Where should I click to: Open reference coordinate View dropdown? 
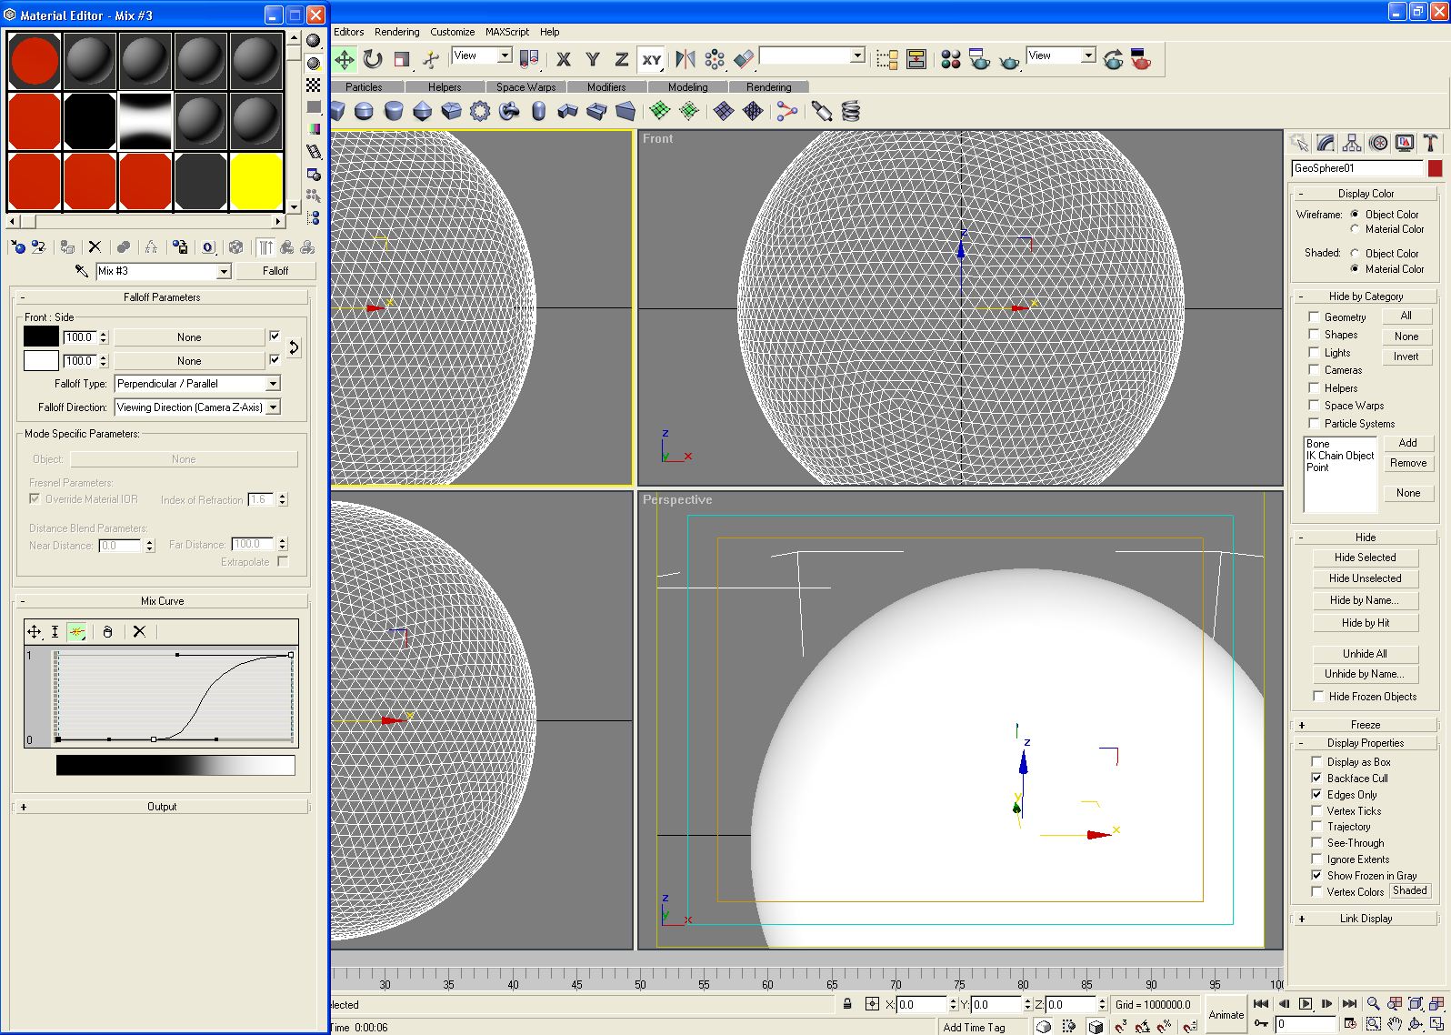click(505, 55)
